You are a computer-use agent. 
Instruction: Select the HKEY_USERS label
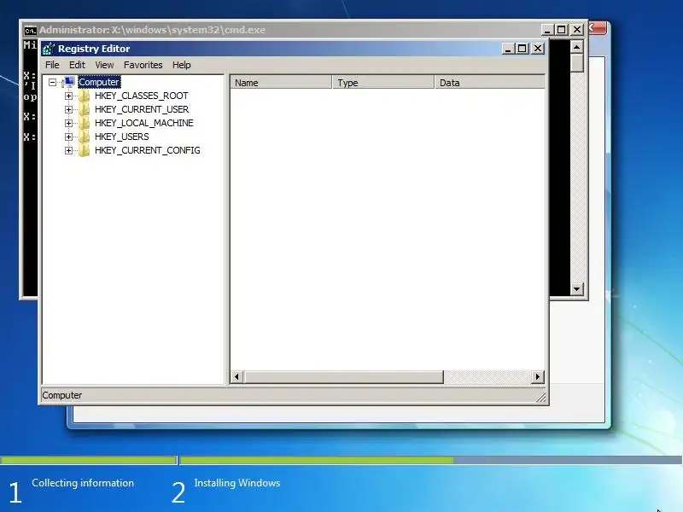tap(122, 137)
